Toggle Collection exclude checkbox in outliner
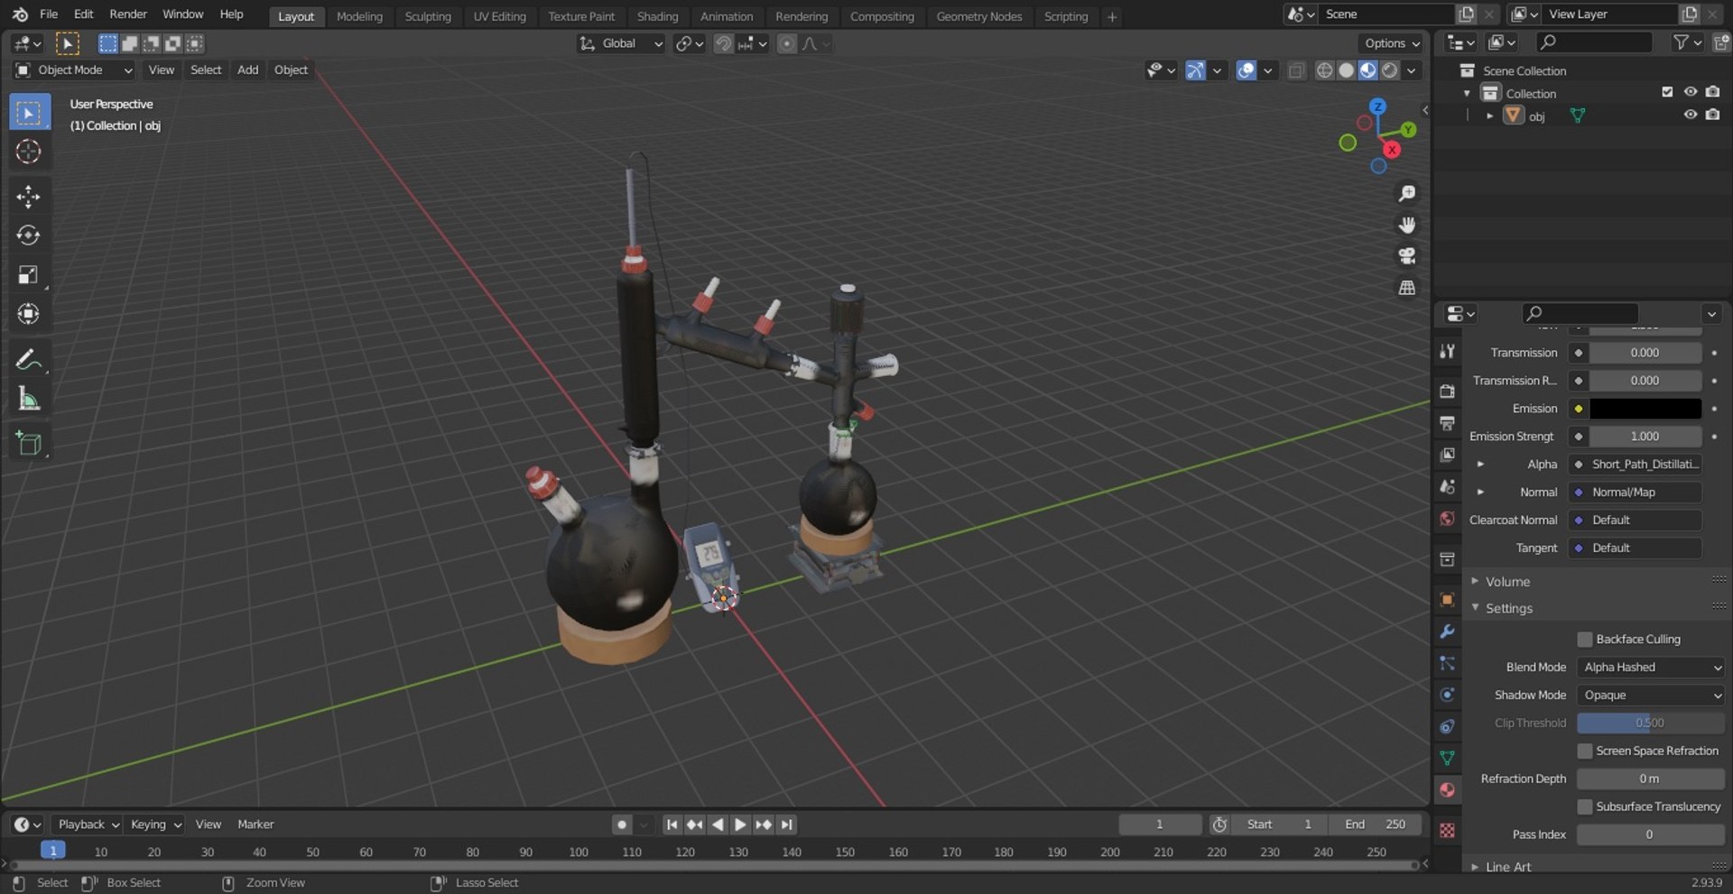The image size is (1733, 894). coord(1667,92)
